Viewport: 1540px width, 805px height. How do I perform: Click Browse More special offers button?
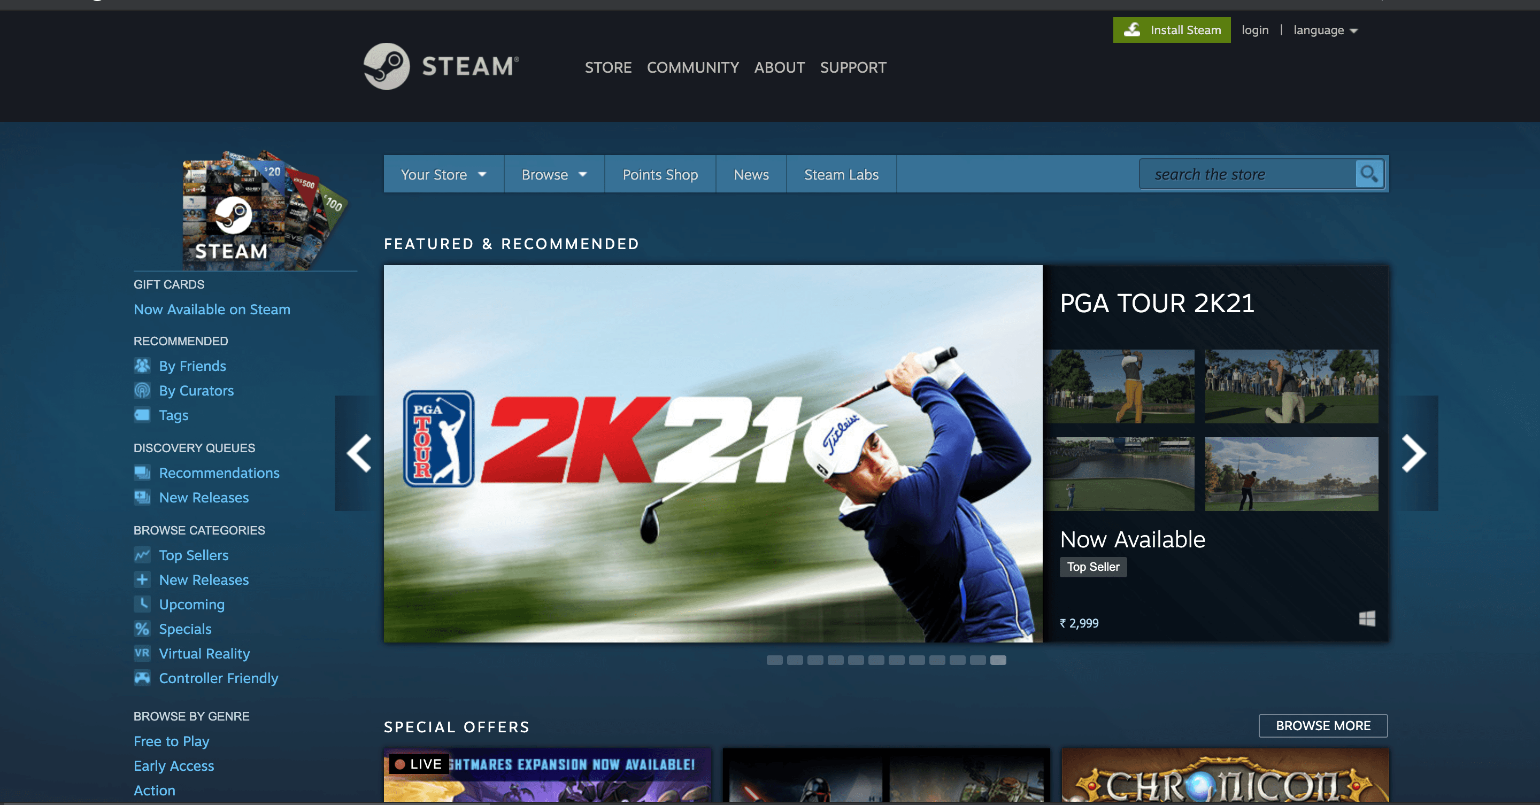1324,725
